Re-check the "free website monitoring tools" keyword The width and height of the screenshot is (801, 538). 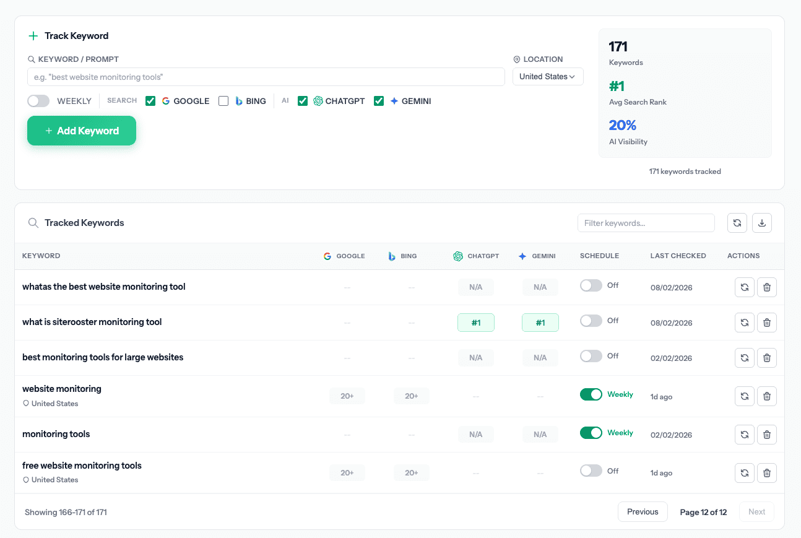click(744, 472)
